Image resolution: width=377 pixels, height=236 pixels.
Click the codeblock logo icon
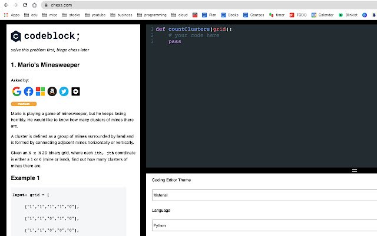pos(17,37)
